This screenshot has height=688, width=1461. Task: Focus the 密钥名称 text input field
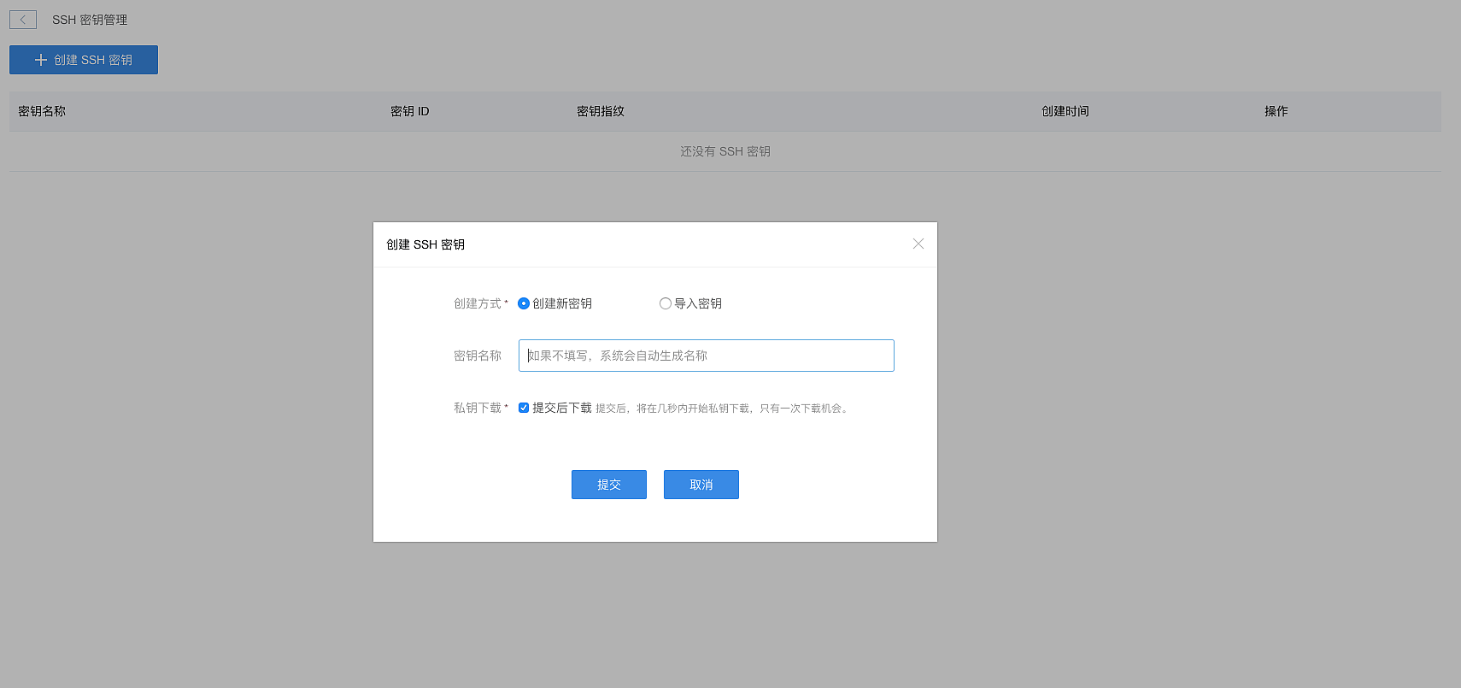pos(706,356)
